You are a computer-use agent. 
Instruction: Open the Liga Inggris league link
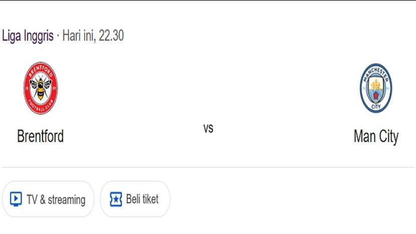click(x=28, y=36)
